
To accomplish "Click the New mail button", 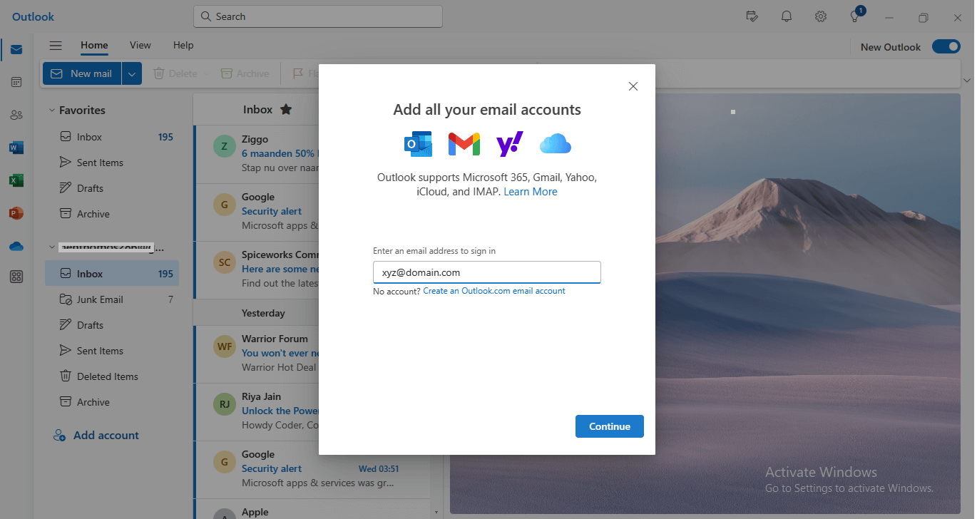I will (x=82, y=73).
